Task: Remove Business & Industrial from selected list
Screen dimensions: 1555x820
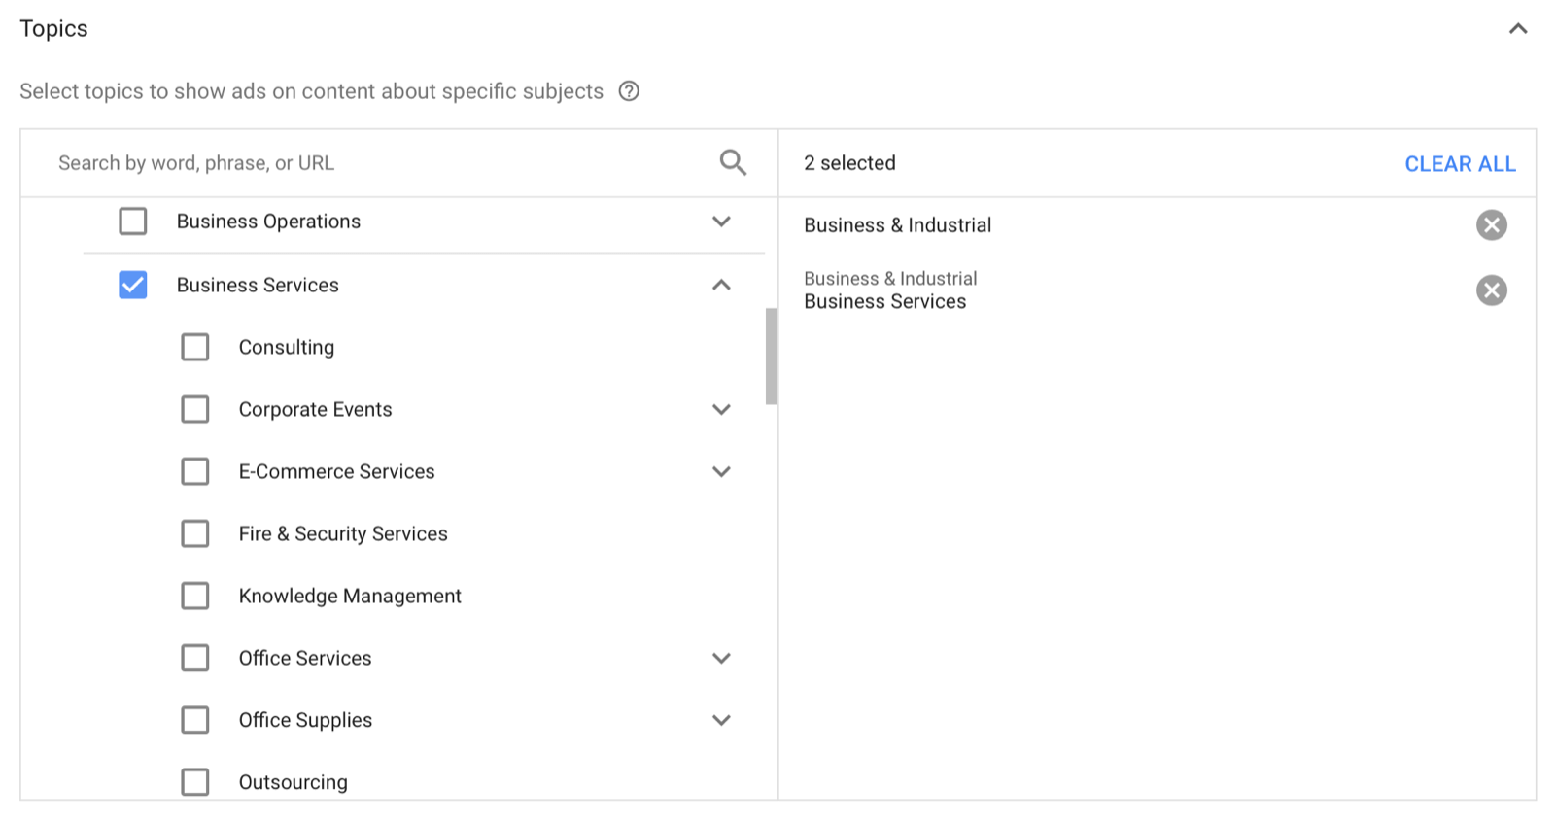Action: click(x=1491, y=225)
